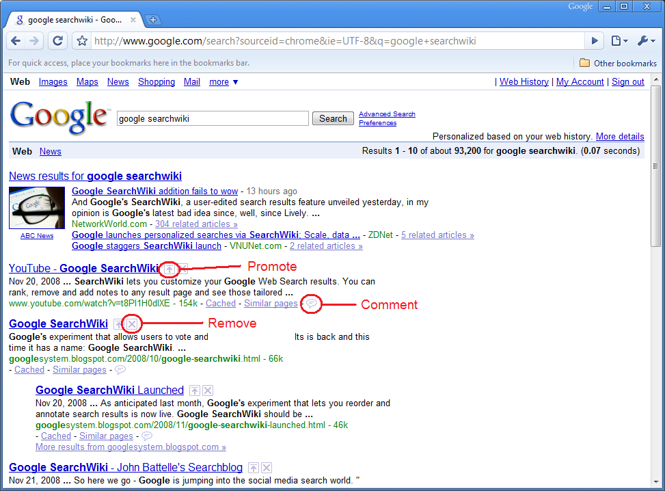Remove the 'Google SearchWiki Launched' result
665x491 pixels.
[x=208, y=390]
